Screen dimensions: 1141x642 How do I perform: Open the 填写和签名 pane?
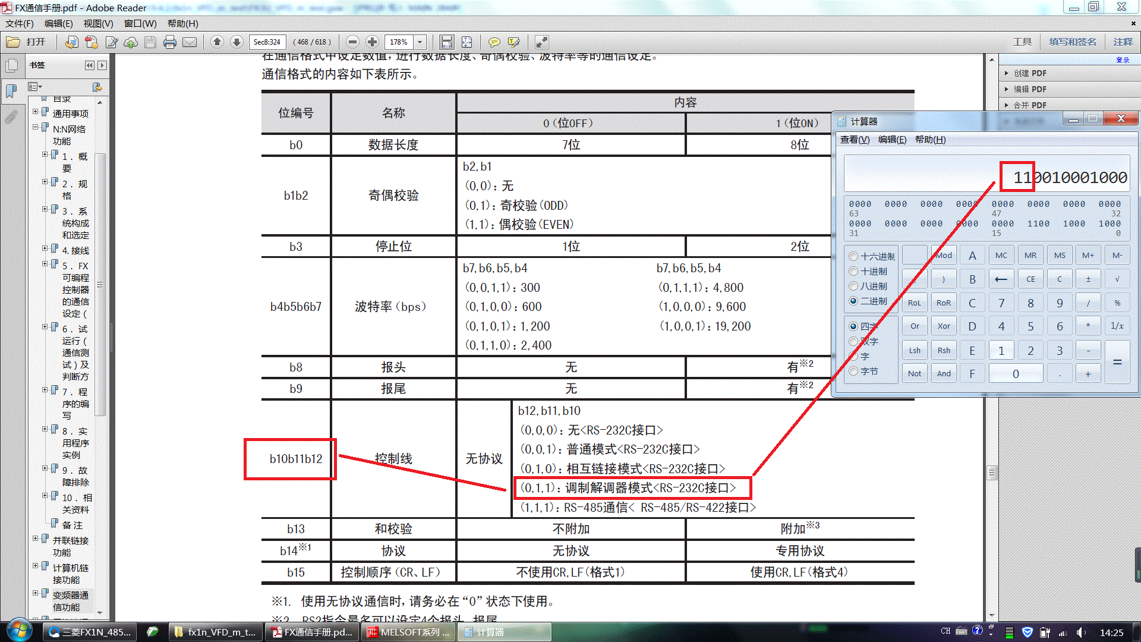tap(1072, 42)
